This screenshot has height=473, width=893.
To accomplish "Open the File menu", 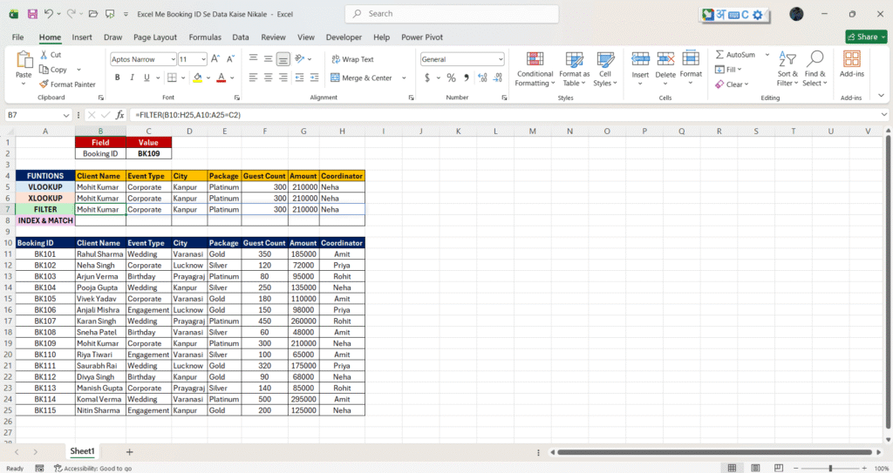I will (x=17, y=37).
